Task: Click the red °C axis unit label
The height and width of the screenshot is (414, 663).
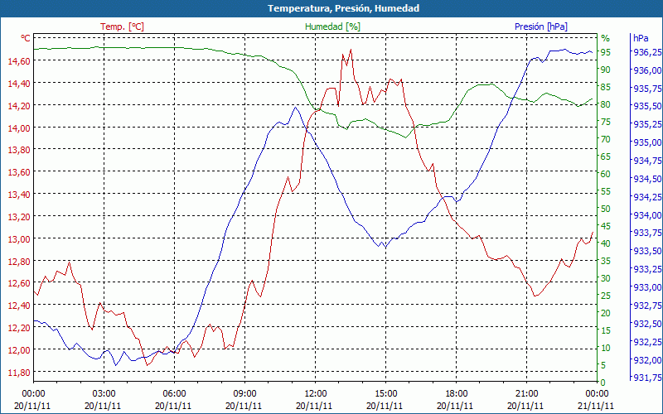Action: click(26, 38)
